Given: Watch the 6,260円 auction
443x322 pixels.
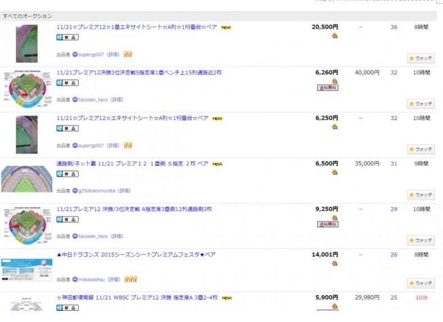Looking at the screenshot, I should click(x=421, y=104).
